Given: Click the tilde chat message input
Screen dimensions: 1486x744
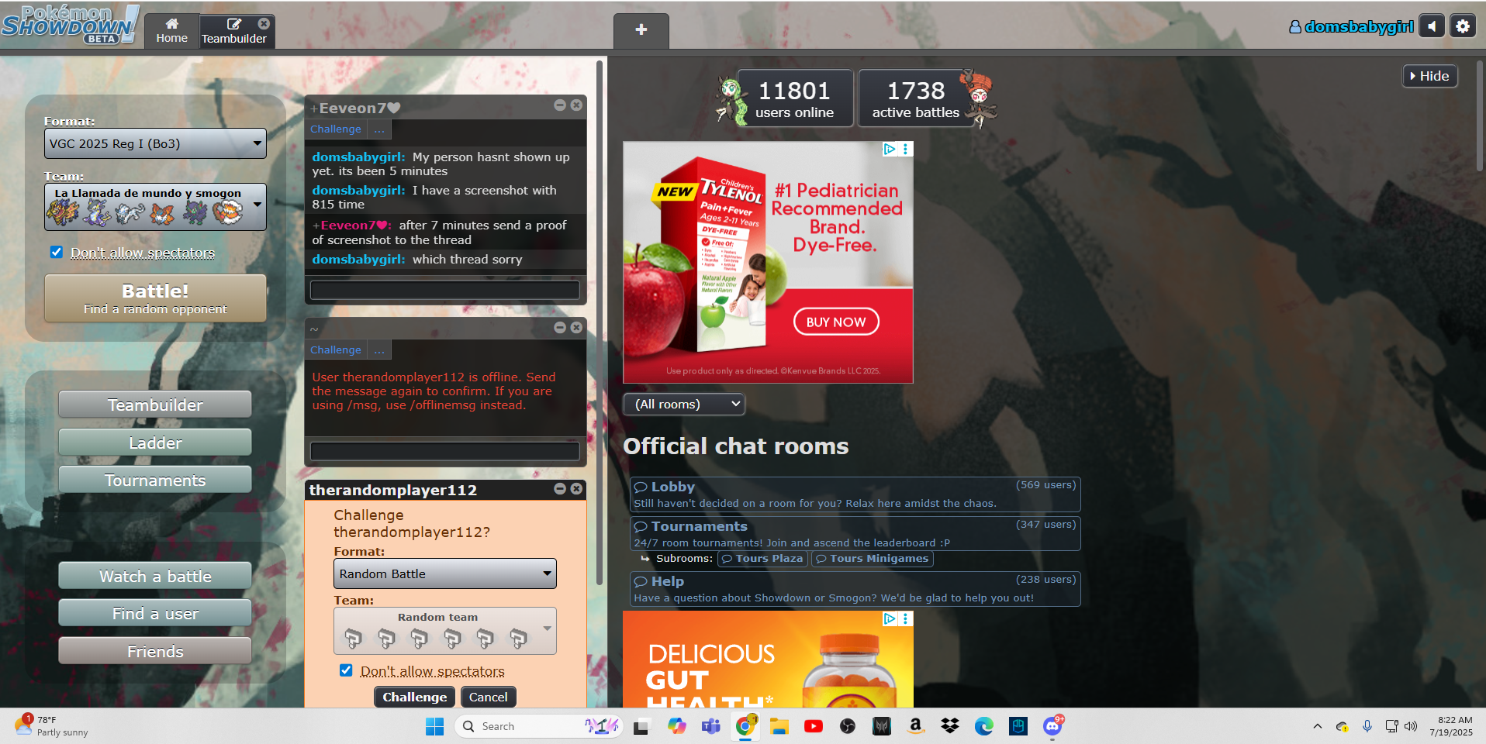Looking at the screenshot, I should click(x=445, y=451).
